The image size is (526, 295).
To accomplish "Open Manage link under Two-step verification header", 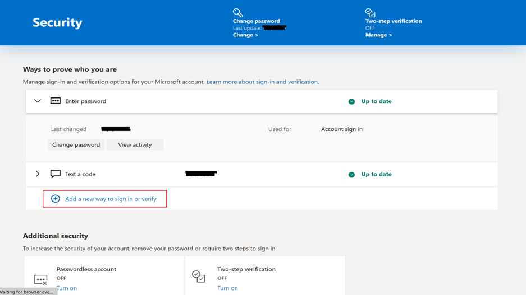I will pyautogui.click(x=378, y=35).
